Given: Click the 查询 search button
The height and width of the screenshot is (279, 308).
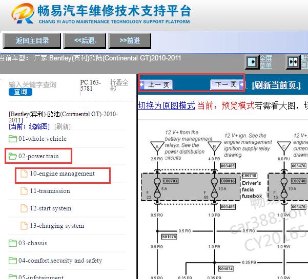Looking at the screenshot, I should click(x=20, y=92).
